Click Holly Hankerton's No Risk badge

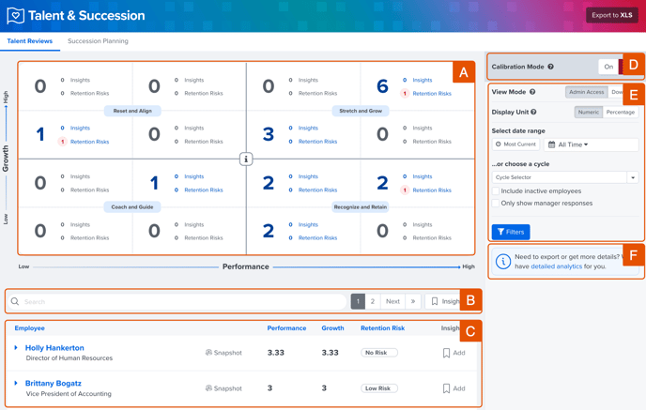(x=379, y=353)
